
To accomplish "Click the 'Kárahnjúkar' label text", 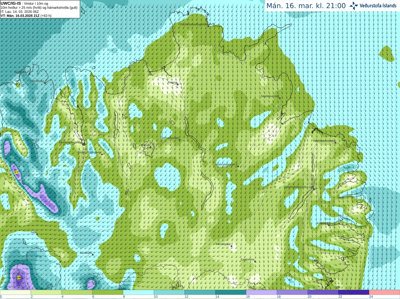I will (223, 244).
